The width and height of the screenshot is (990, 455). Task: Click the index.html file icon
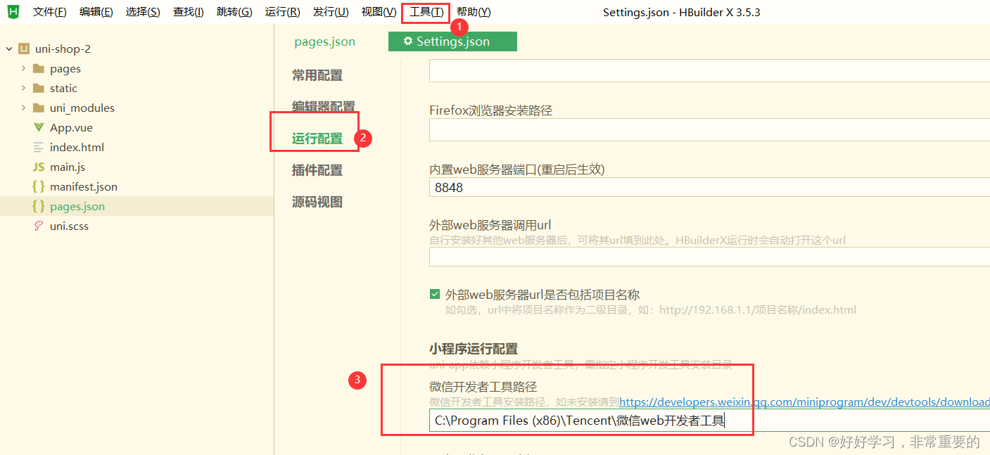40,147
